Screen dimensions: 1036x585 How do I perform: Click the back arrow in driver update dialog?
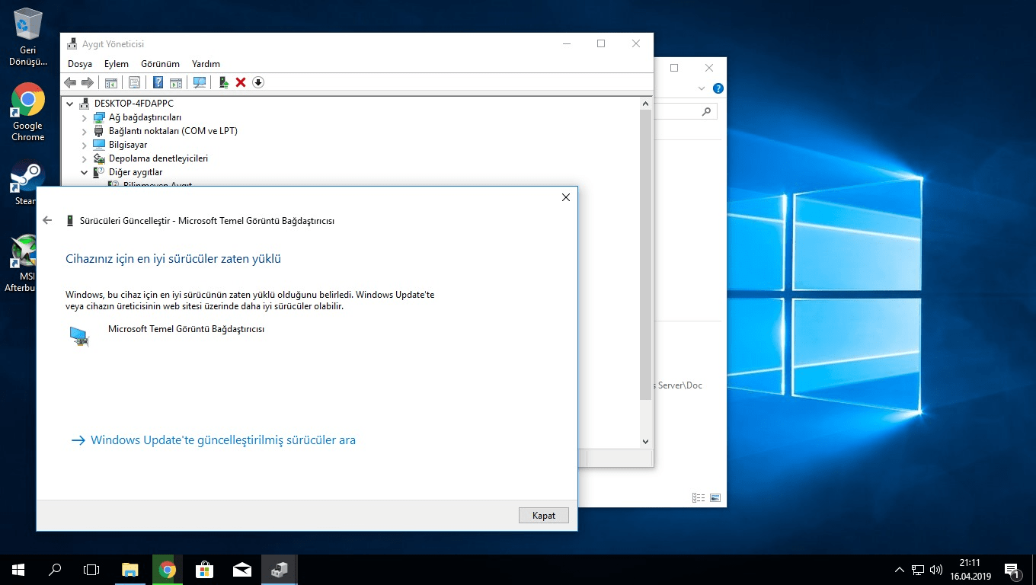[x=47, y=220]
